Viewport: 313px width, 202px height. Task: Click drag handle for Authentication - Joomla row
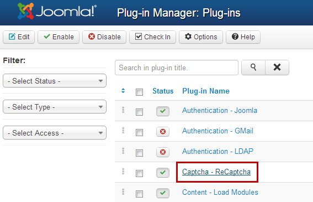pyautogui.click(x=123, y=110)
